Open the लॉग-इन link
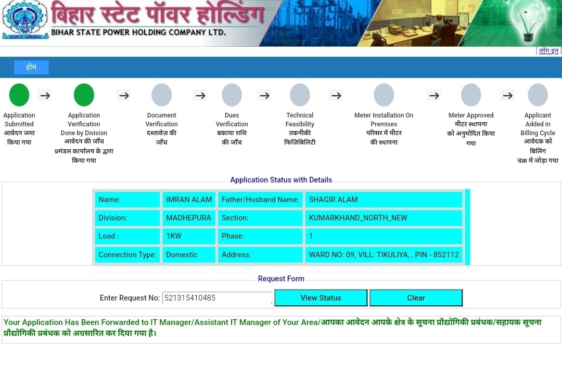 click(548, 51)
